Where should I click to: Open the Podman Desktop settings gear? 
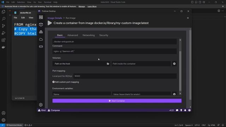pos(41,105)
